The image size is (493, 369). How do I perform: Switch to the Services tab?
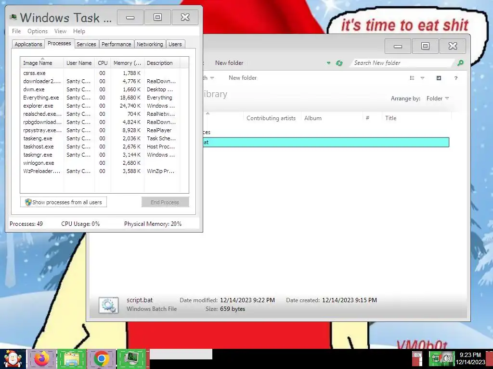pyautogui.click(x=86, y=44)
